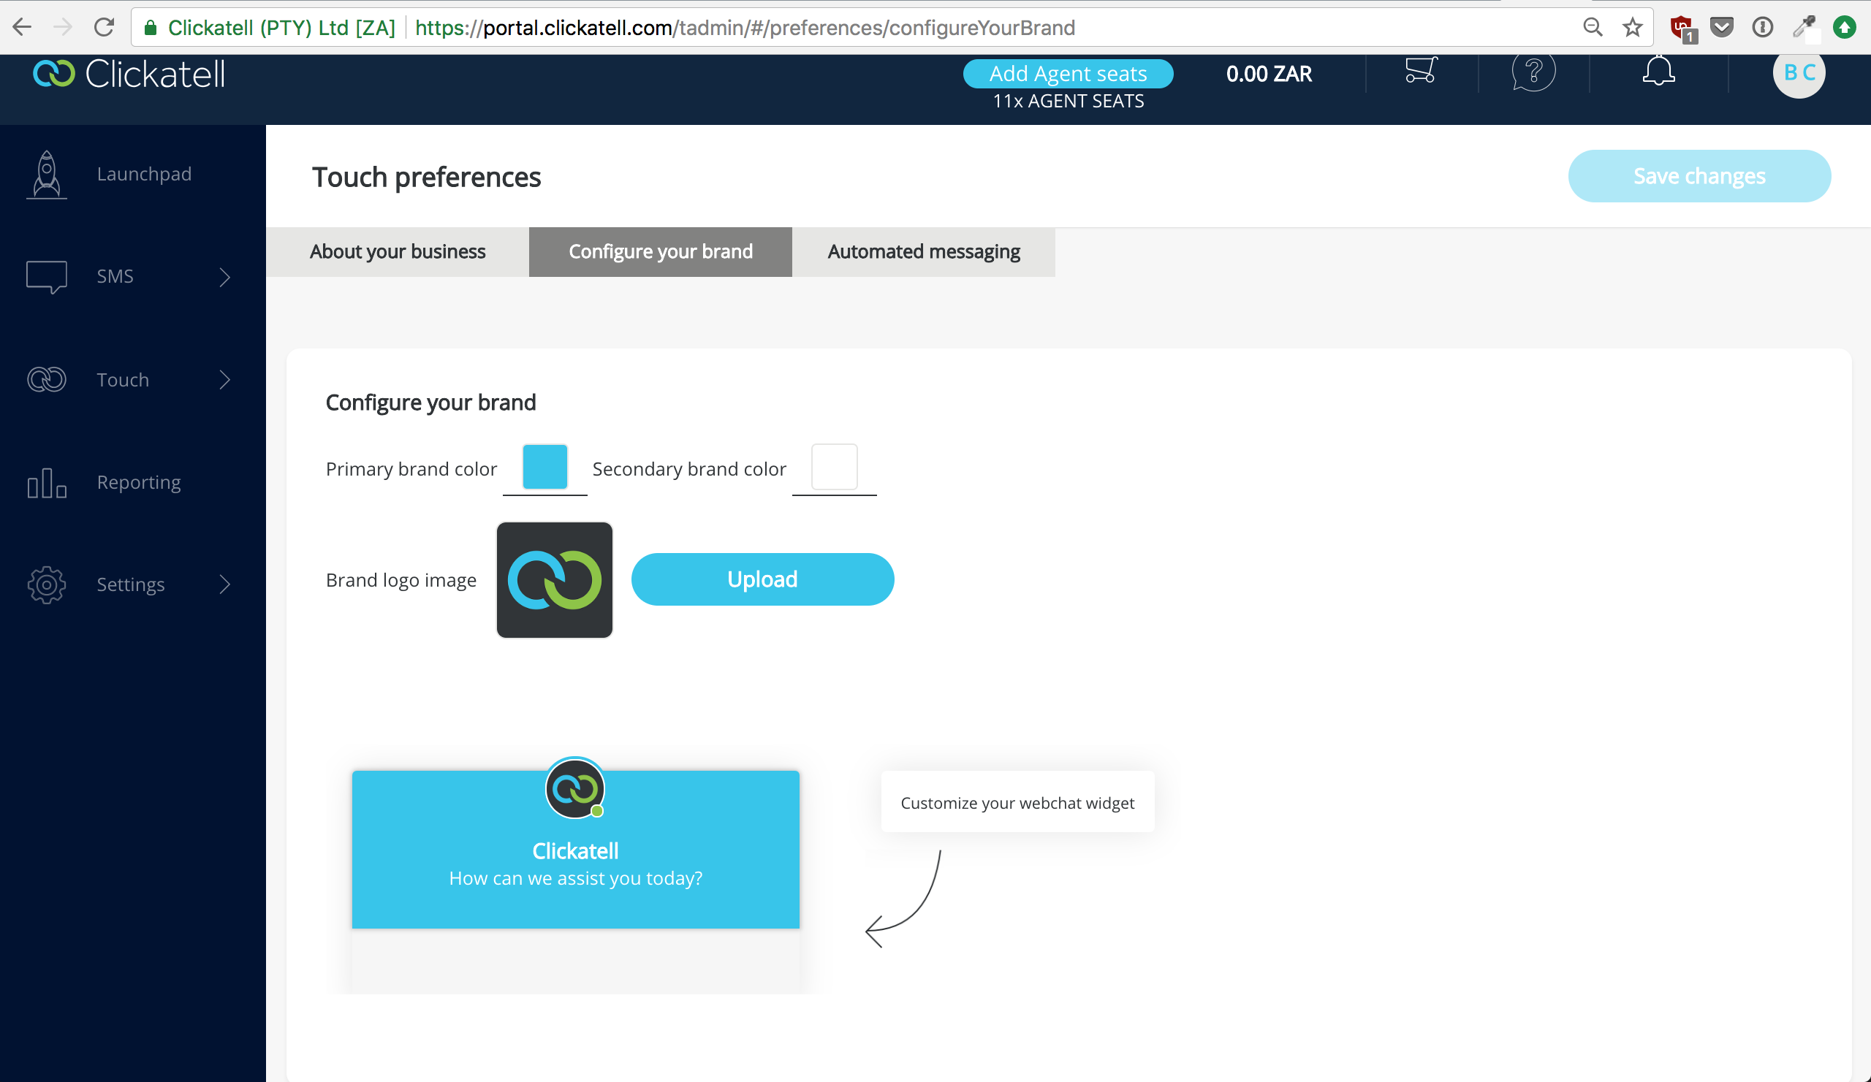Viewport: 1871px width, 1082px height.
Task: Click the Save changes button
Action: pos(1699,176)
